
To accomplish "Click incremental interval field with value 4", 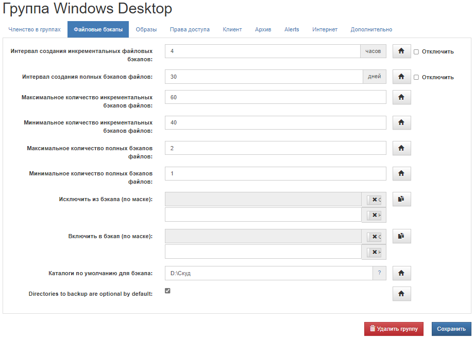I will (263, 51).
